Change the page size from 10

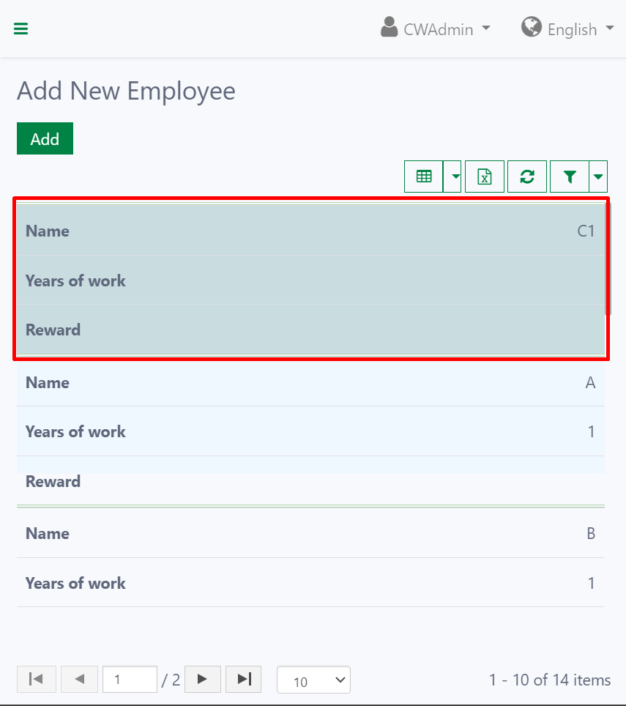click(x=313, y=680)
